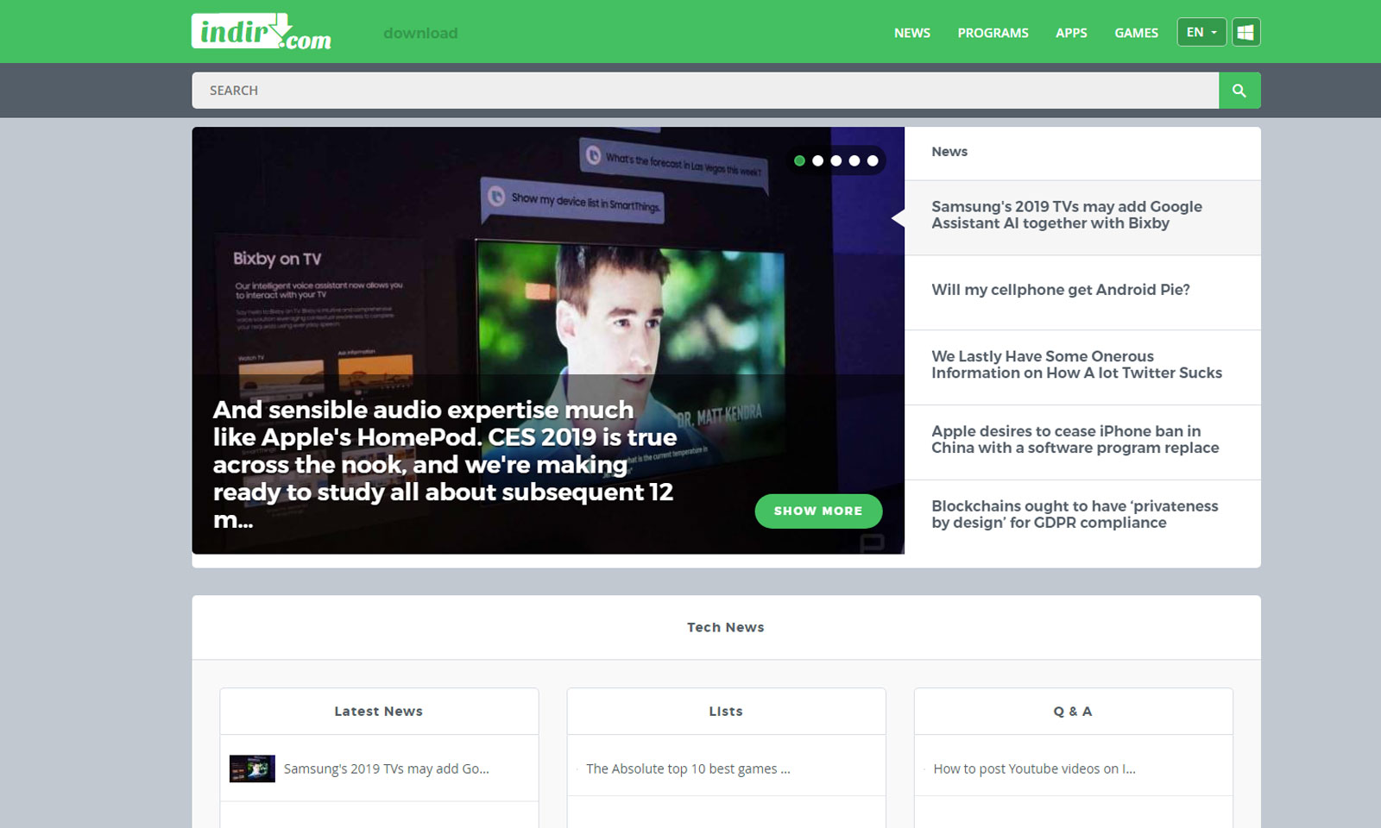Open the Samsung TV thumbnail in Latest News
The image size is (1381, 828).
coord(252,768)
